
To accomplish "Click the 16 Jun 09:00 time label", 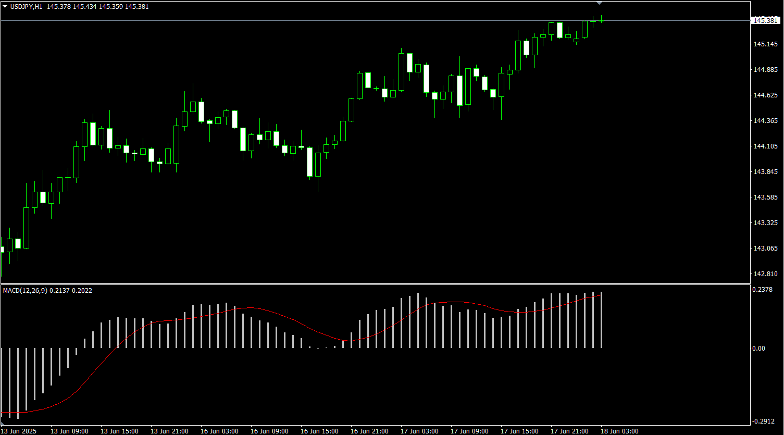I will point(269,431).
